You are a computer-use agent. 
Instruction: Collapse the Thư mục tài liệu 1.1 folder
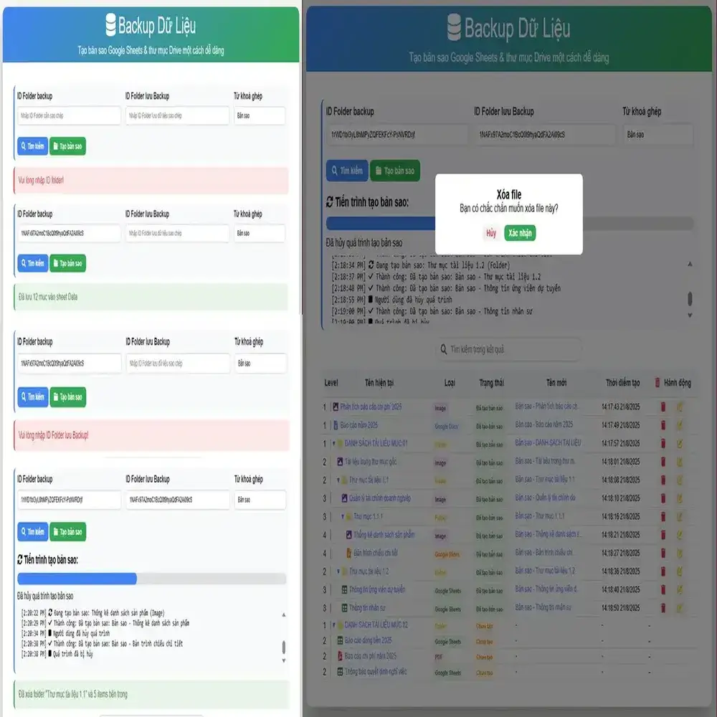point(338,480)
